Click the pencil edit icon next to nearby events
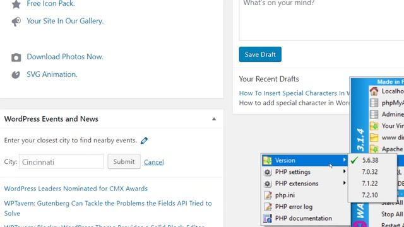 pos(144,141)
